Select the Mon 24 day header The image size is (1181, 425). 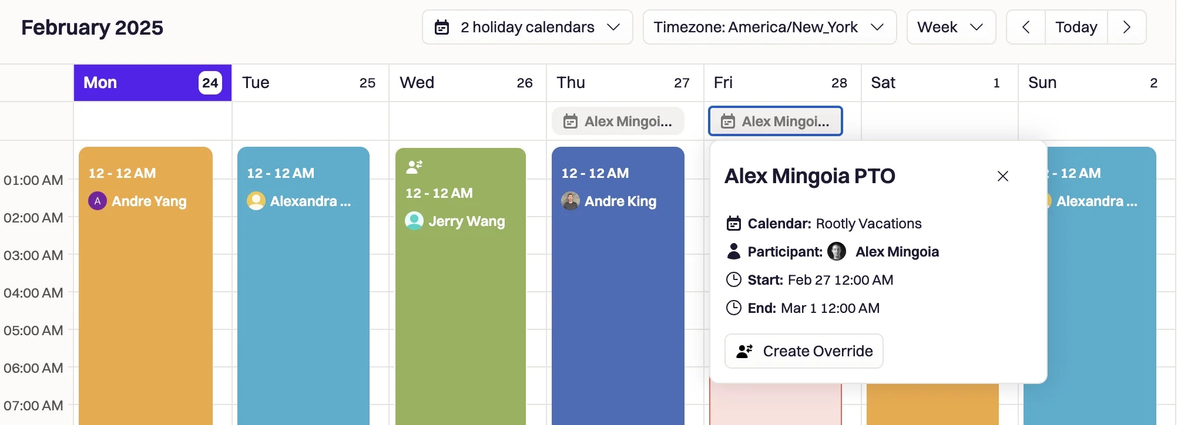coord(153,83)
